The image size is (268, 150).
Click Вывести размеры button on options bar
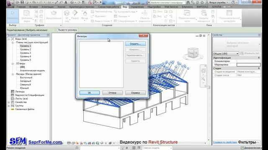pyautogui.click(x=68, y=30)
